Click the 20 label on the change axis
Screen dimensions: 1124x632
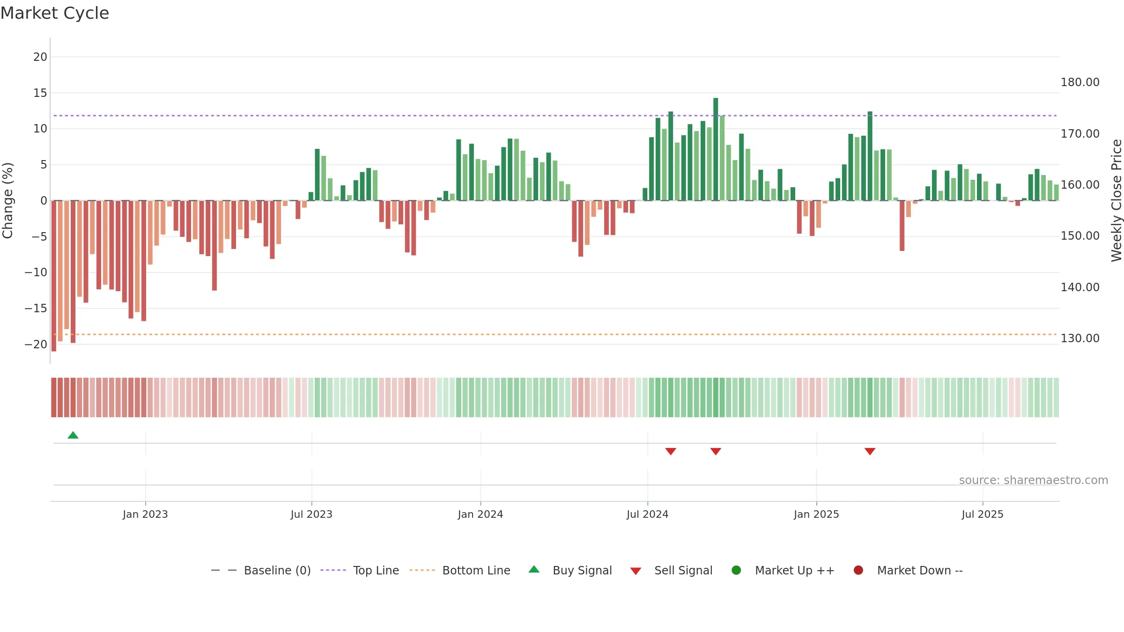pos(40,57)
